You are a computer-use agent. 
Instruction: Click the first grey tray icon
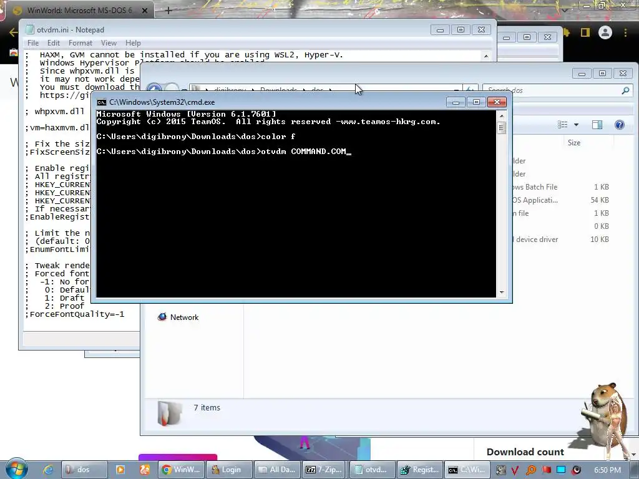pyautogui.click(x=500, y=470)
